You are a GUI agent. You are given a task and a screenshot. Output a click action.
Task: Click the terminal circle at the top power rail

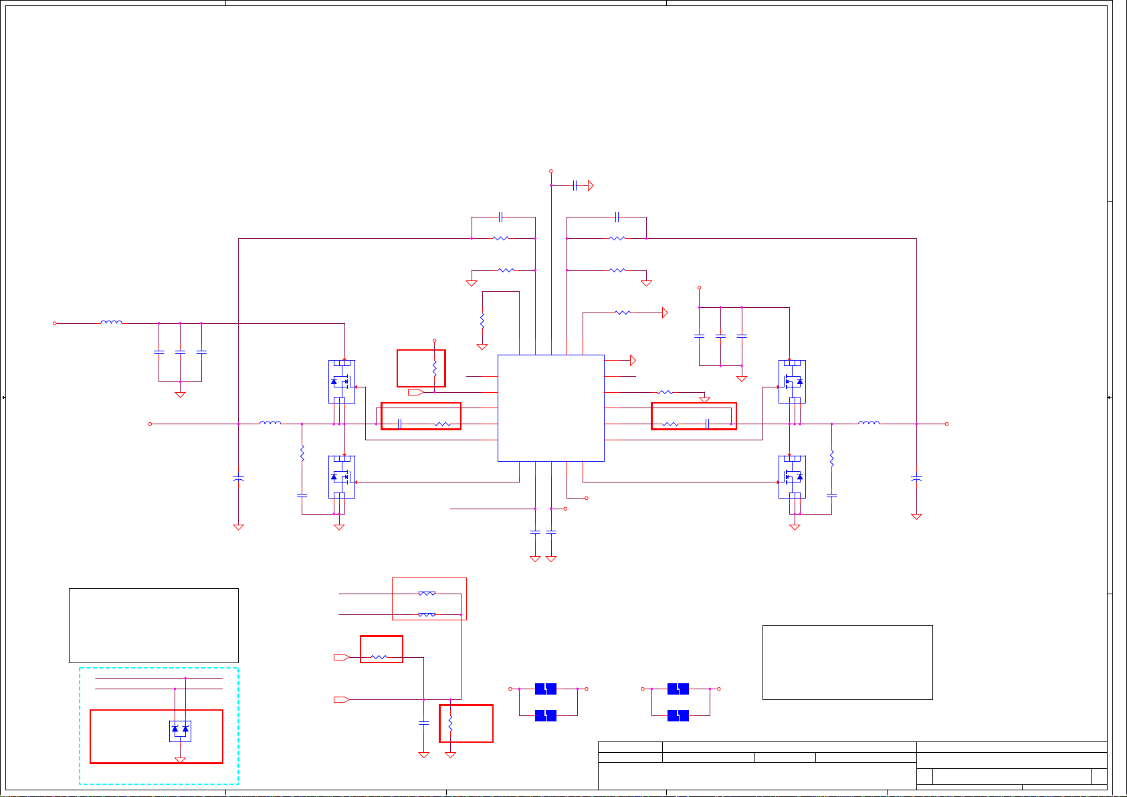coord(551,171)
